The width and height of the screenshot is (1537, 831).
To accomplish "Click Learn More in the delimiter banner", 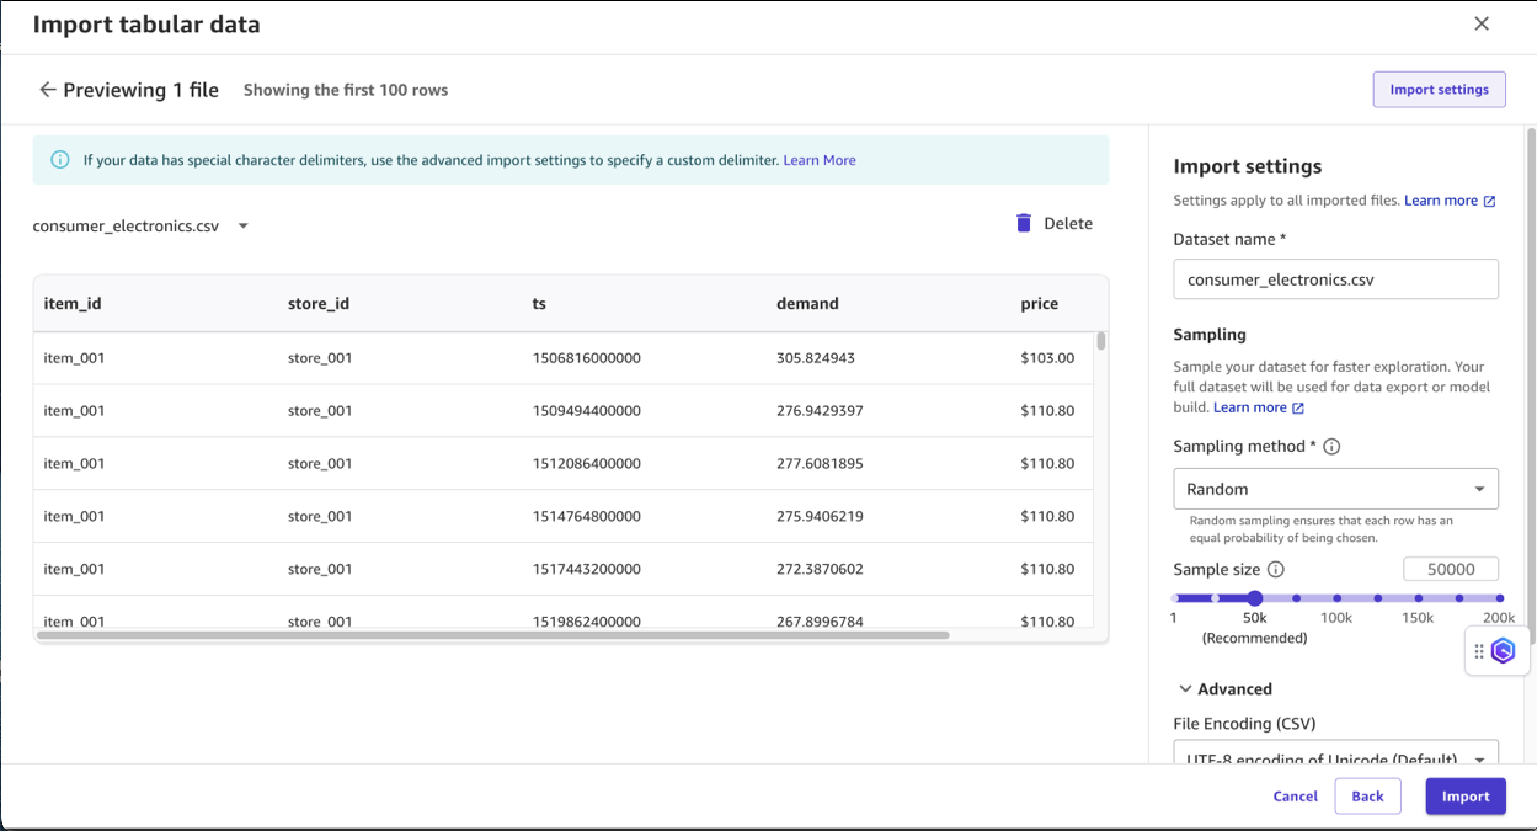I will point(819,159).
